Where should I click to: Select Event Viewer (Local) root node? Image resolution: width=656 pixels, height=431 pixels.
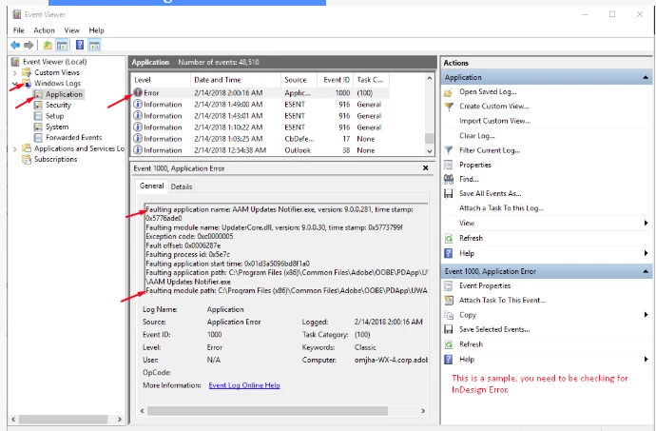[x=54, y=62]
